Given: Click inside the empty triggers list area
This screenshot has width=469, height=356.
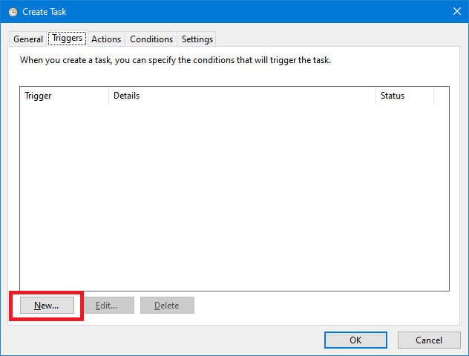Looking at the screenshot, I should click(x=234, y=197).
